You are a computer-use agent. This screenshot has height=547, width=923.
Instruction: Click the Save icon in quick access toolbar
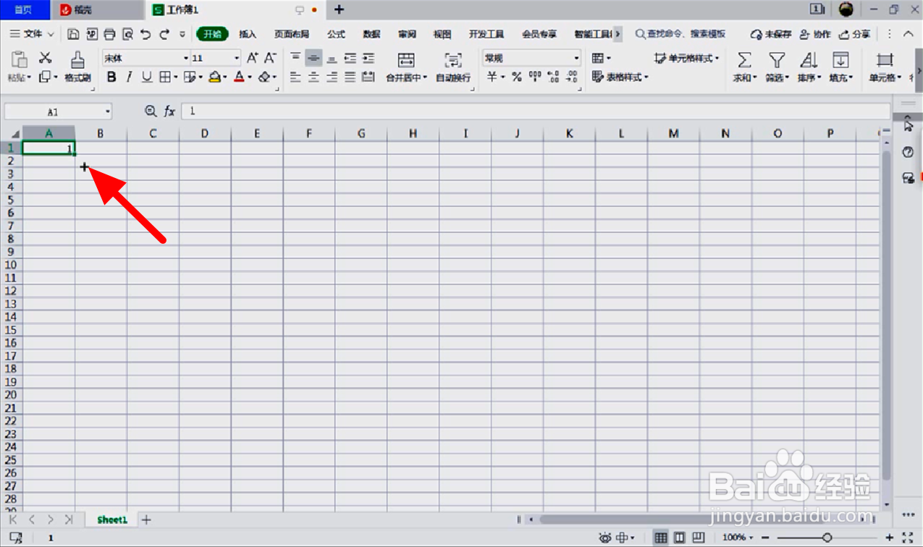tap(73, 34)
